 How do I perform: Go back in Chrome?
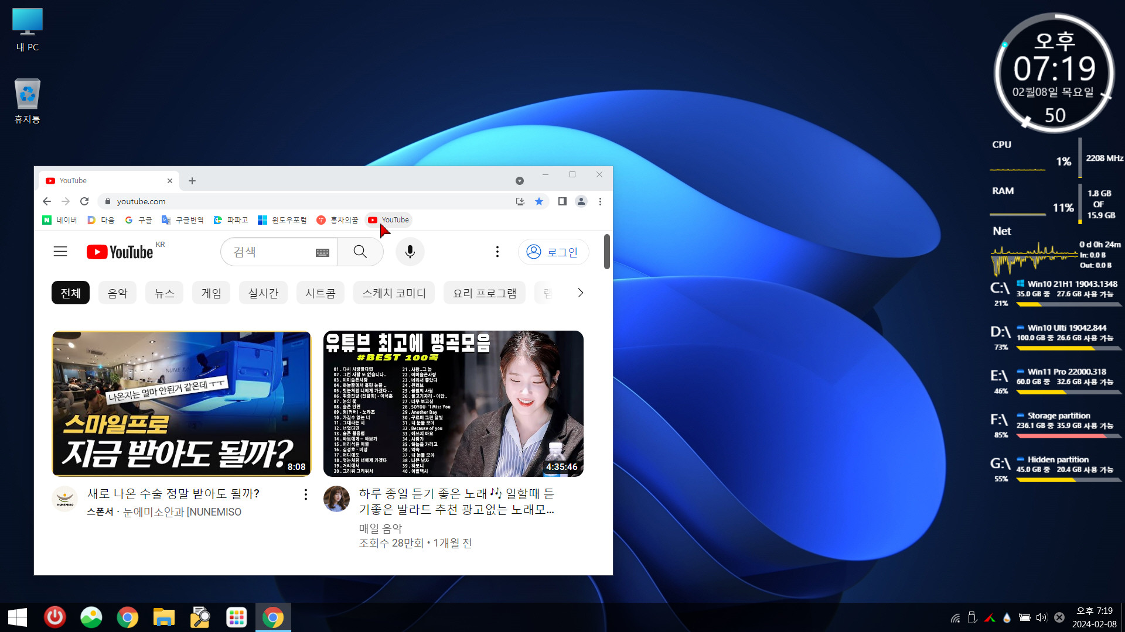pos(47,201)
